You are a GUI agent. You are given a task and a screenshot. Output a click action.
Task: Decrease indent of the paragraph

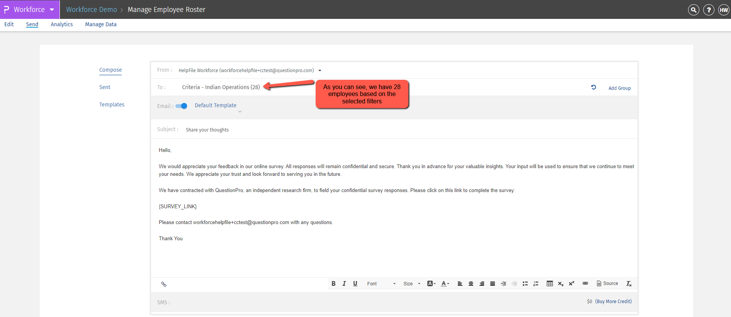514,283
